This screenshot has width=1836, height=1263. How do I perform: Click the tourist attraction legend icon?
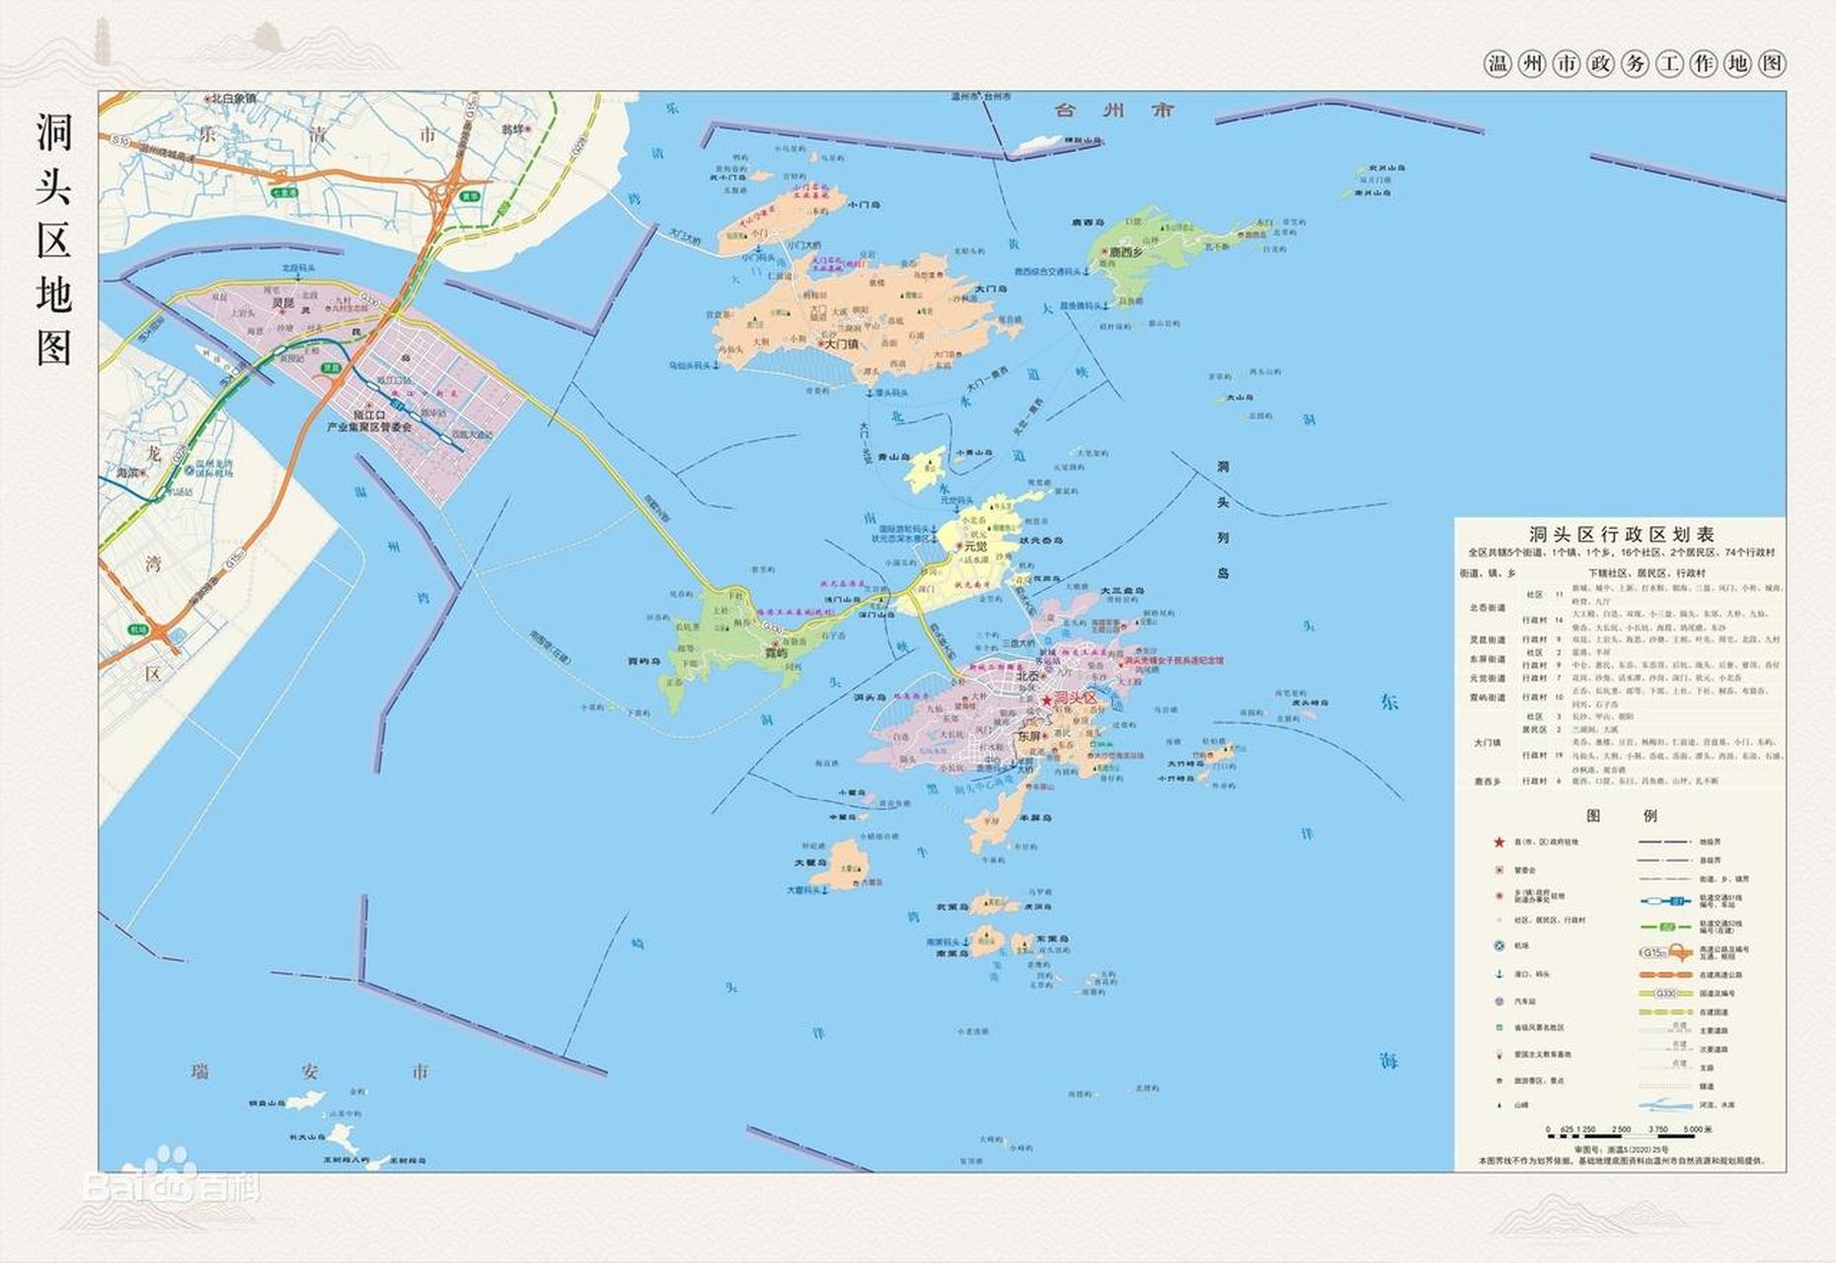[1498, 1079]
